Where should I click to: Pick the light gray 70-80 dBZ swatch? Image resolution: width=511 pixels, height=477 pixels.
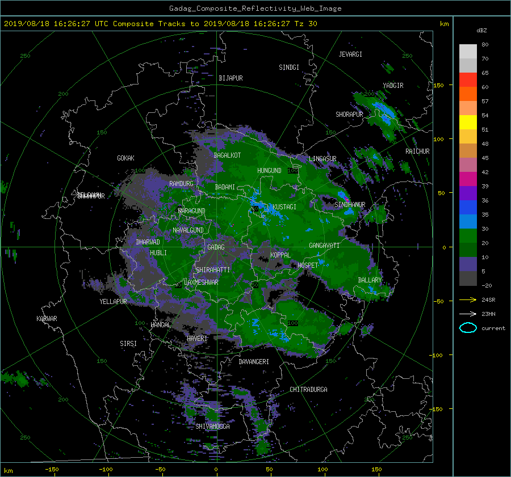(x=468, y=52)
